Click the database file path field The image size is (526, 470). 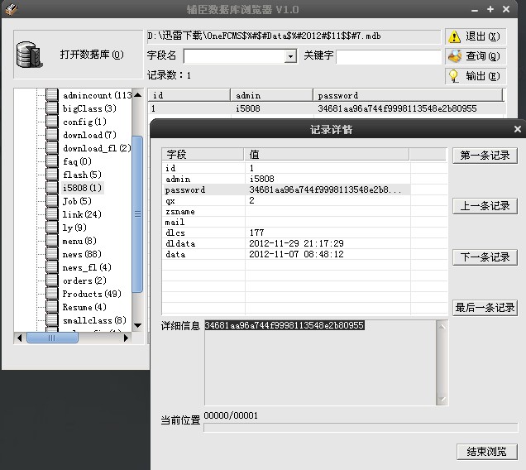294,36
